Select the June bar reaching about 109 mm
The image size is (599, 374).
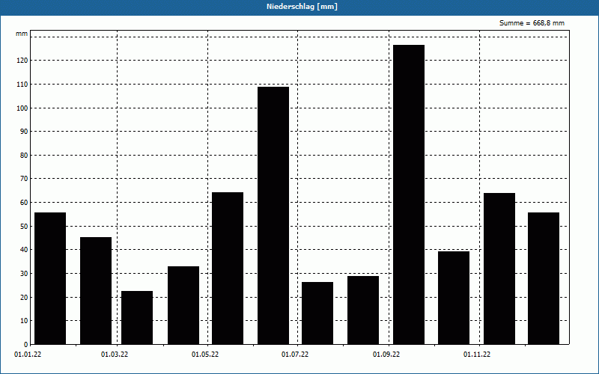pyautogui.click(x=273, y=215)
